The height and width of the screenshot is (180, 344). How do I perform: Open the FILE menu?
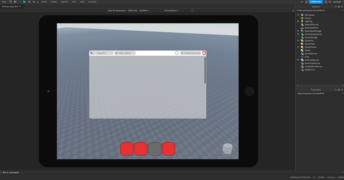point(4,2)
